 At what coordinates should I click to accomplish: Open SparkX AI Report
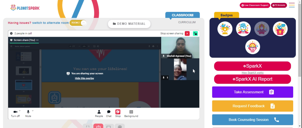[x=252, y=79]
